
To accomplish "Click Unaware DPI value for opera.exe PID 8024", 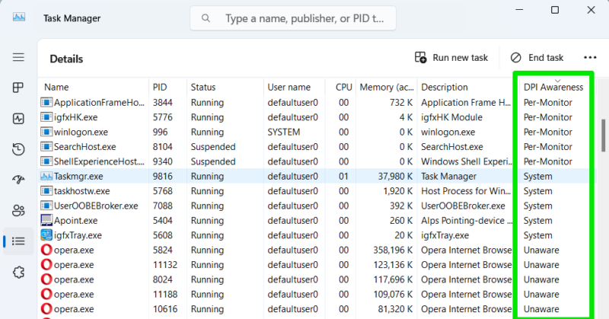I will coord(541,279).
